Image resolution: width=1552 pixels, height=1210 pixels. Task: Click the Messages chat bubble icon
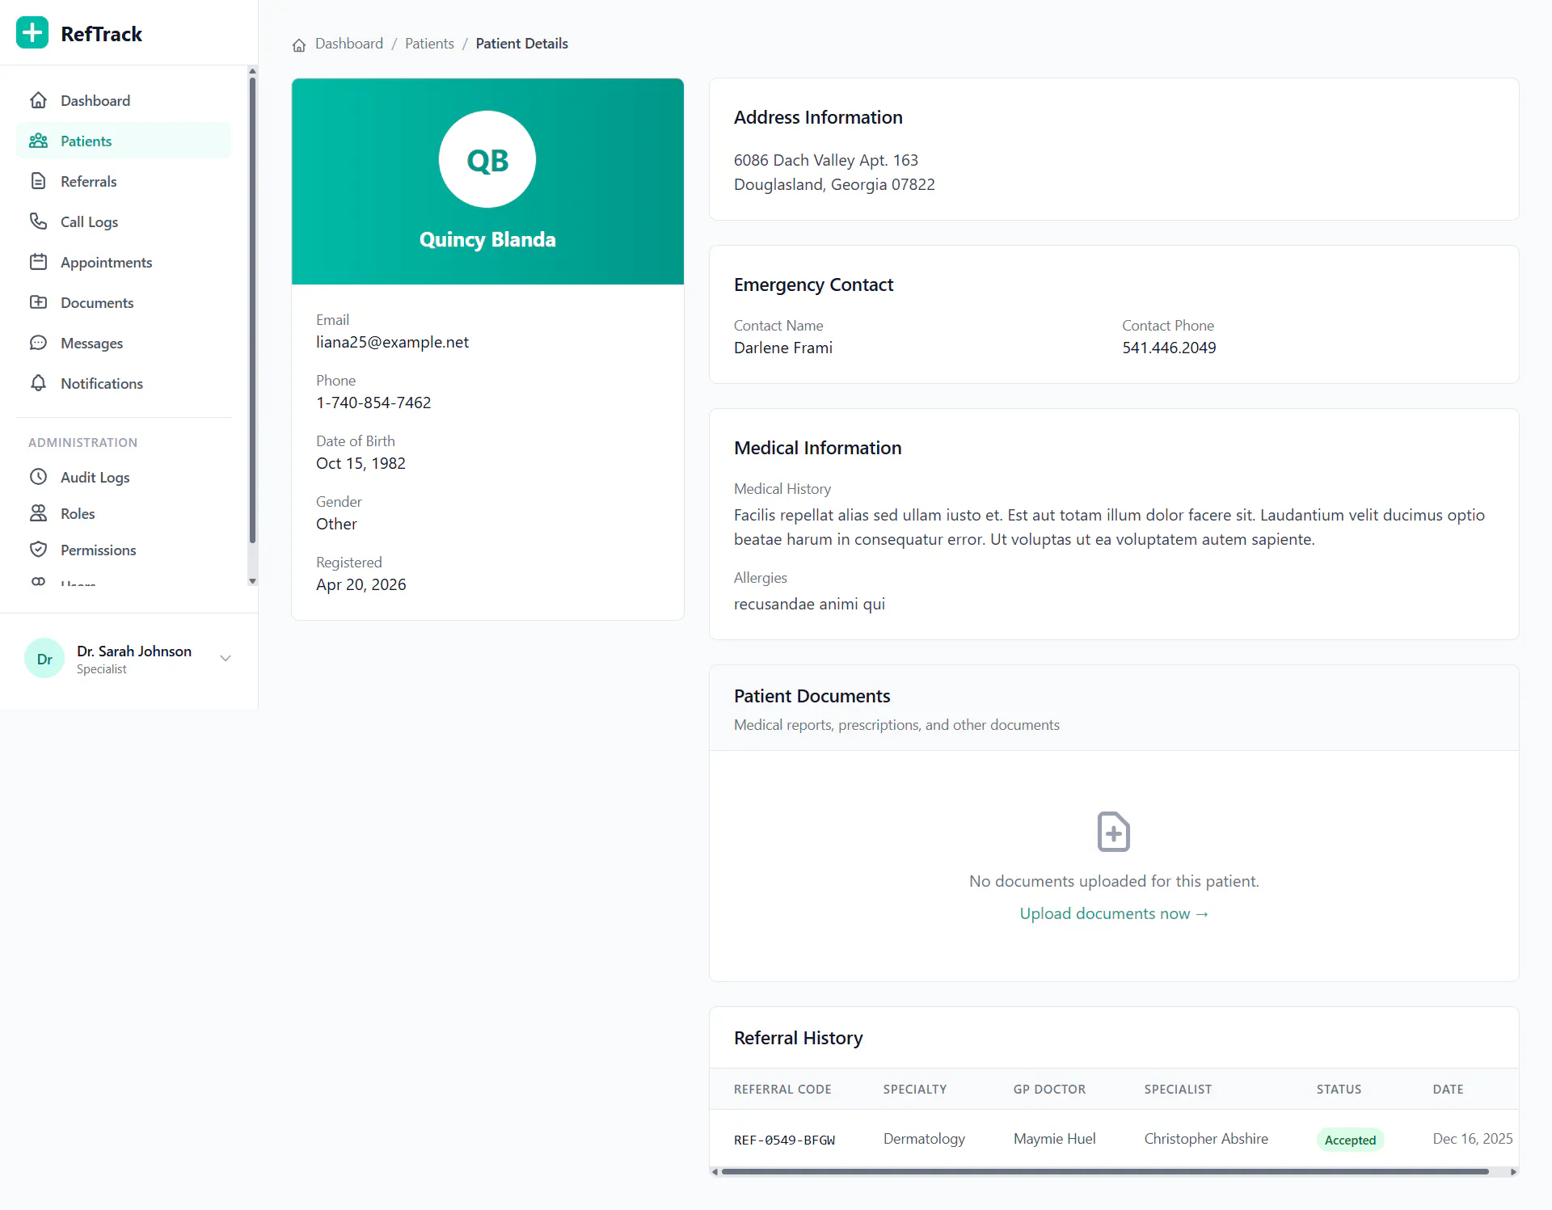tap(38, 343)
